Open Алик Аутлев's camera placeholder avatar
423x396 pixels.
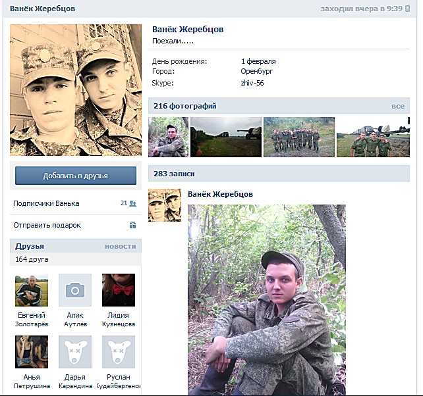click(x=75, y=290)
